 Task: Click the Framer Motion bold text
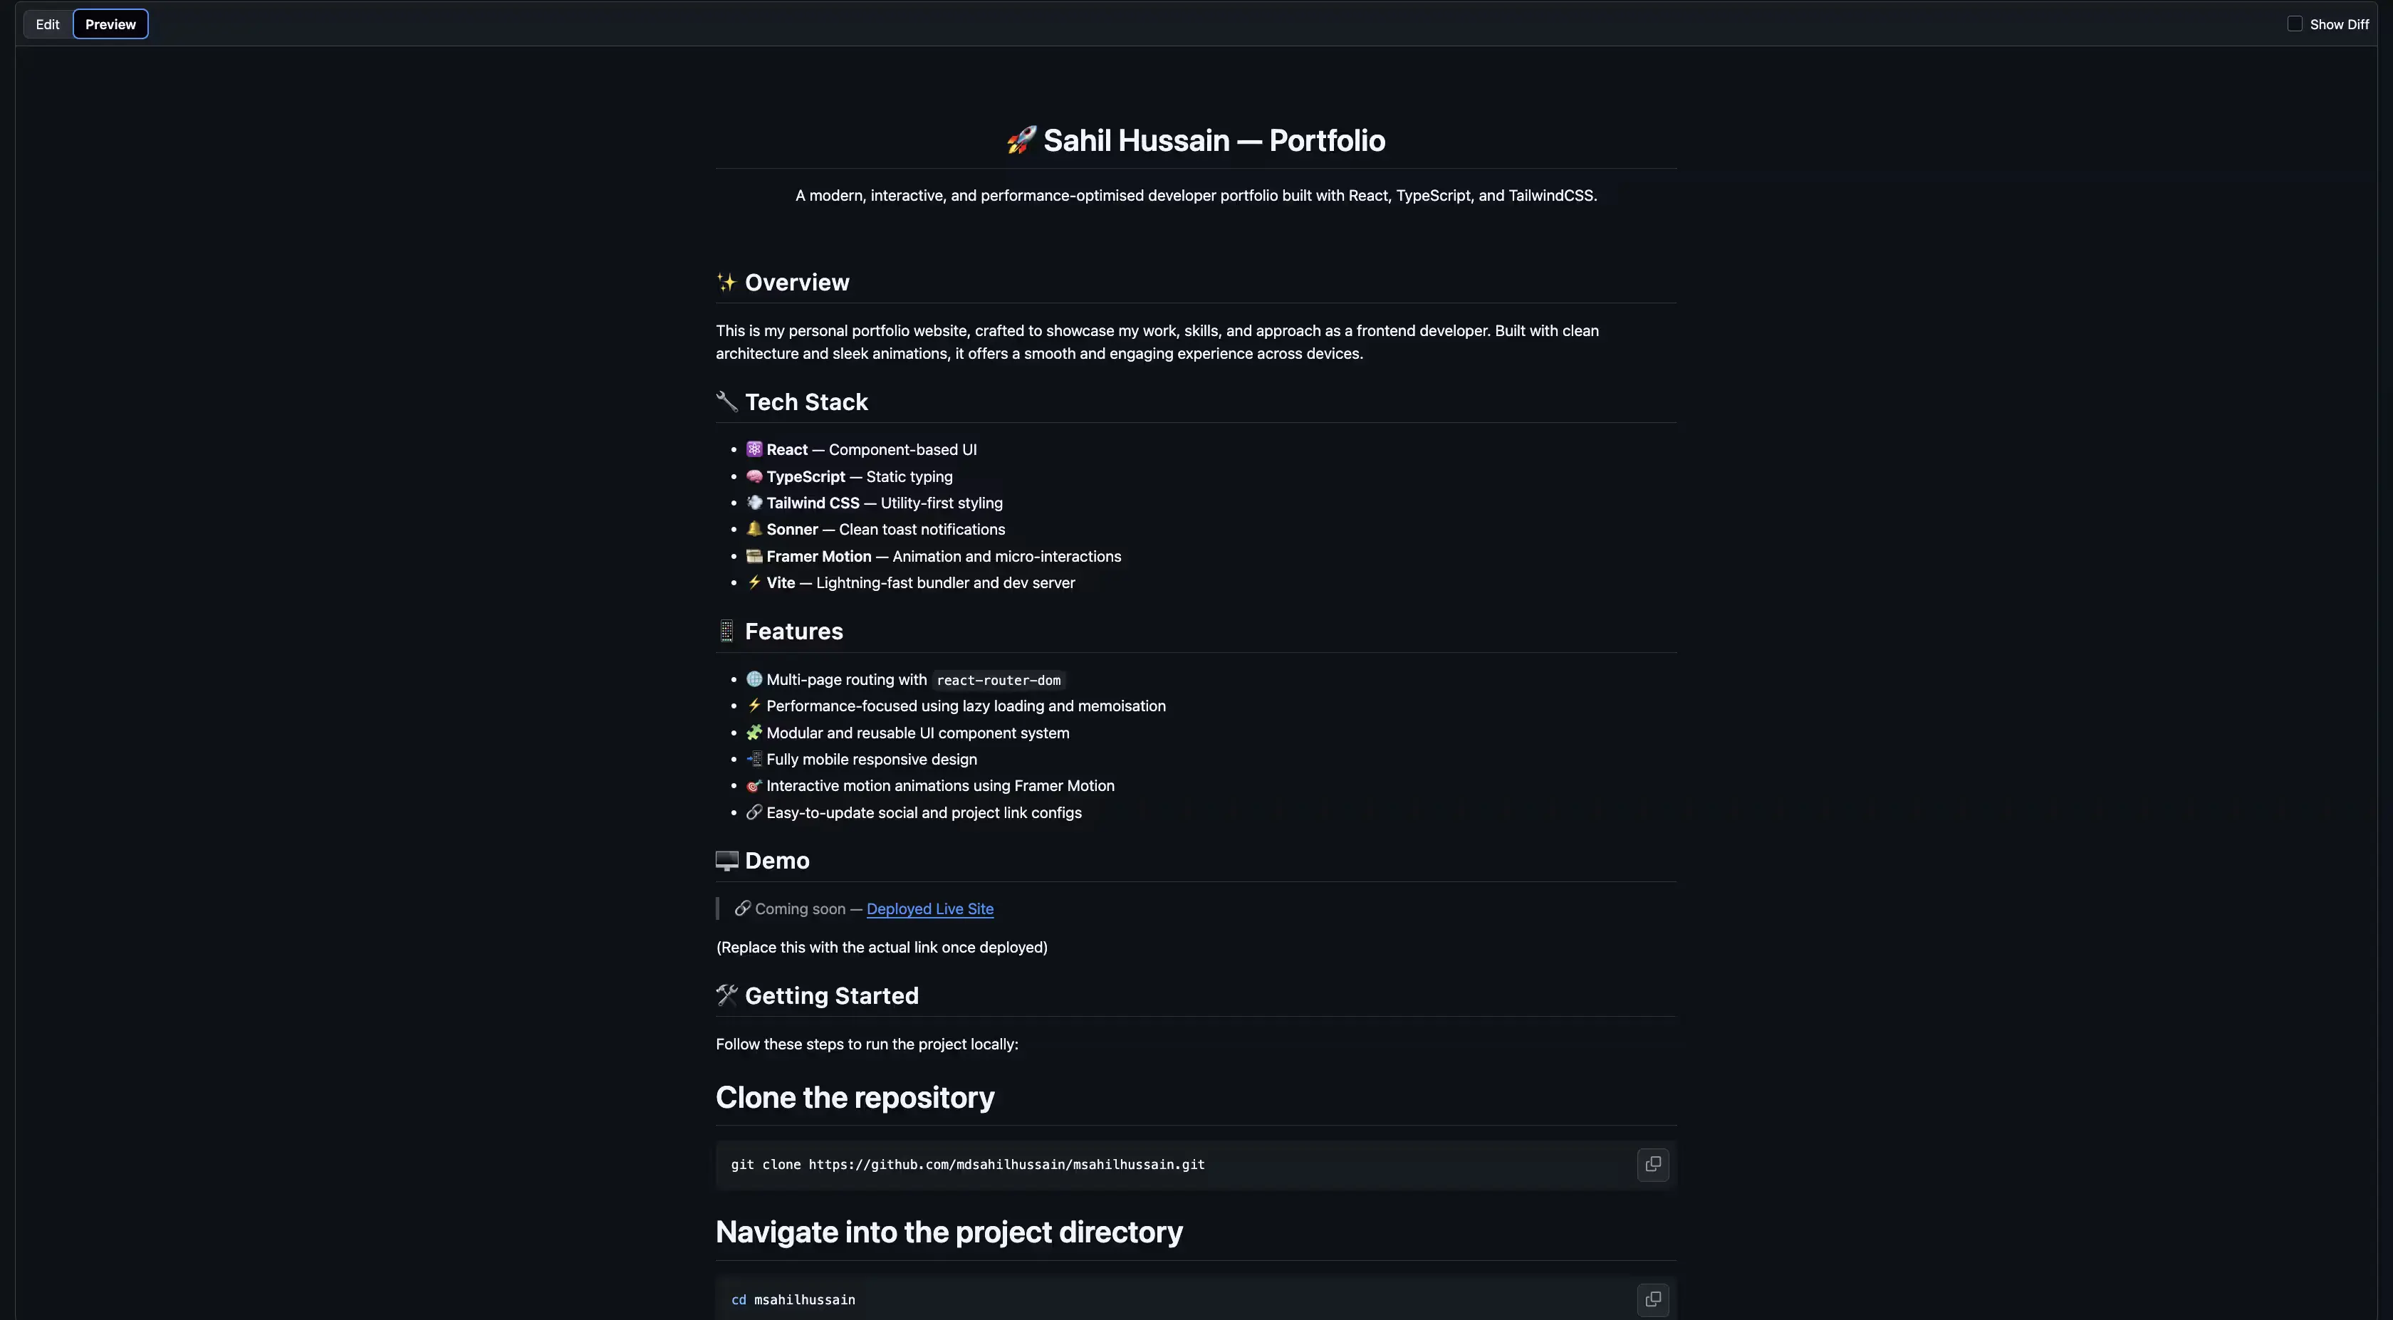coord(818,557)
